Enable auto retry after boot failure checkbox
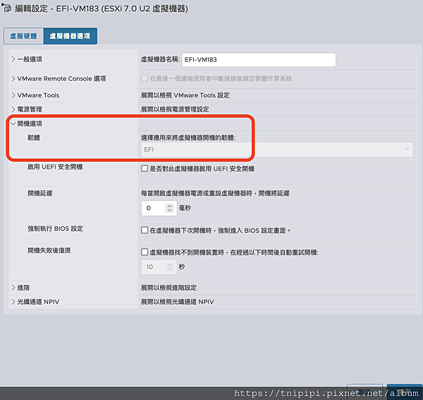Image resolution: width=423 pixels, height=400 pixels. click(145, 252)
